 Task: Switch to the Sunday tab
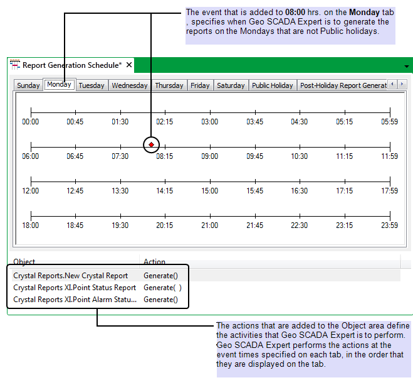click(28, 85)
